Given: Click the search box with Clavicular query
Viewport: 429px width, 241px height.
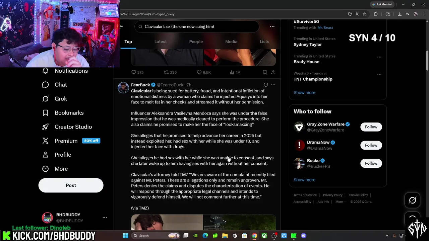Looking at the screenshot, I should click(x=197, y=26).
